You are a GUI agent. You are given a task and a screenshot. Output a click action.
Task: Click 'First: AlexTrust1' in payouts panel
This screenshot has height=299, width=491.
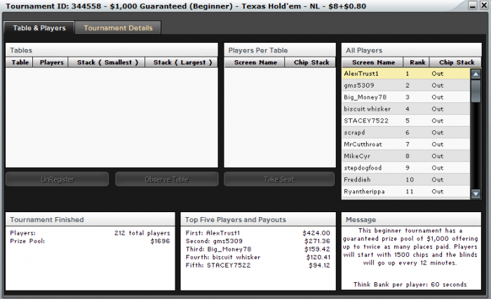click(x=213, y=233)
